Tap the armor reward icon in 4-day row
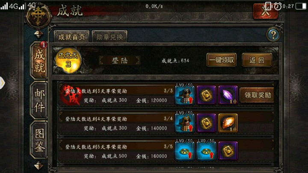This screenshot has width=308, height=173. coord(185,123)
